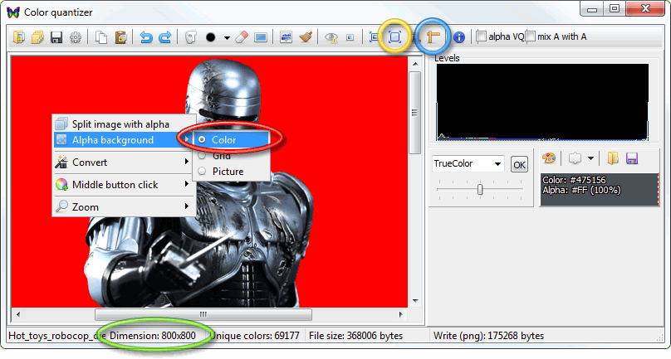The image size is (671, 359).
Task: Open the Convert submenu
Action: tap(122, 163)
